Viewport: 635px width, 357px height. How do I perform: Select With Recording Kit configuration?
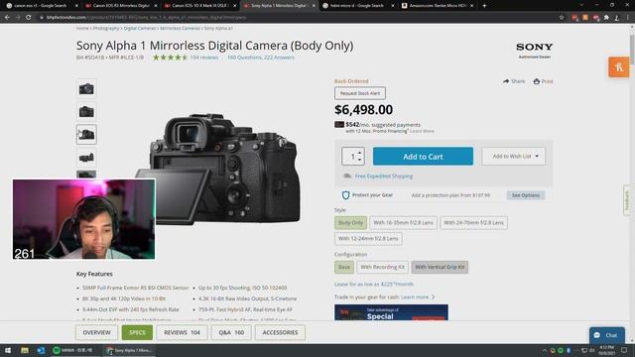(382, 267)
